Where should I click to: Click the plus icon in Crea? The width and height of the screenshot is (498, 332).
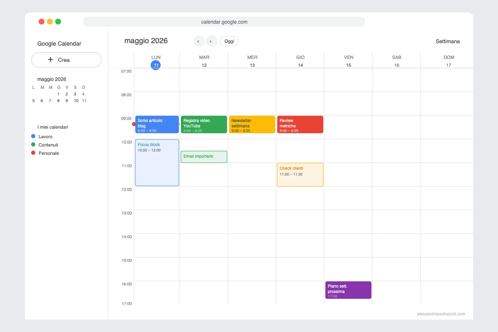pos(51,60)
